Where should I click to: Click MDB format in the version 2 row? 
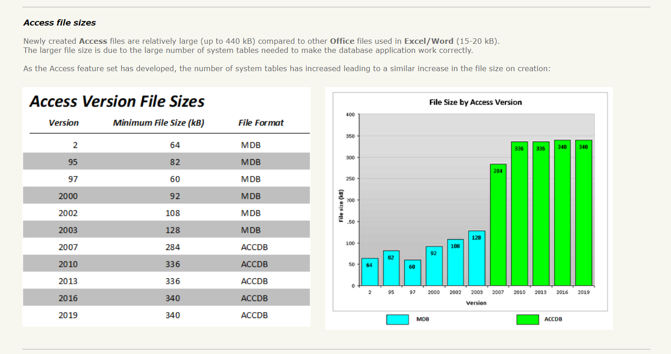[251, 145]
